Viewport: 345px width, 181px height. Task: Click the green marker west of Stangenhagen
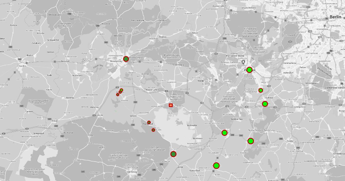pos(250,141)
